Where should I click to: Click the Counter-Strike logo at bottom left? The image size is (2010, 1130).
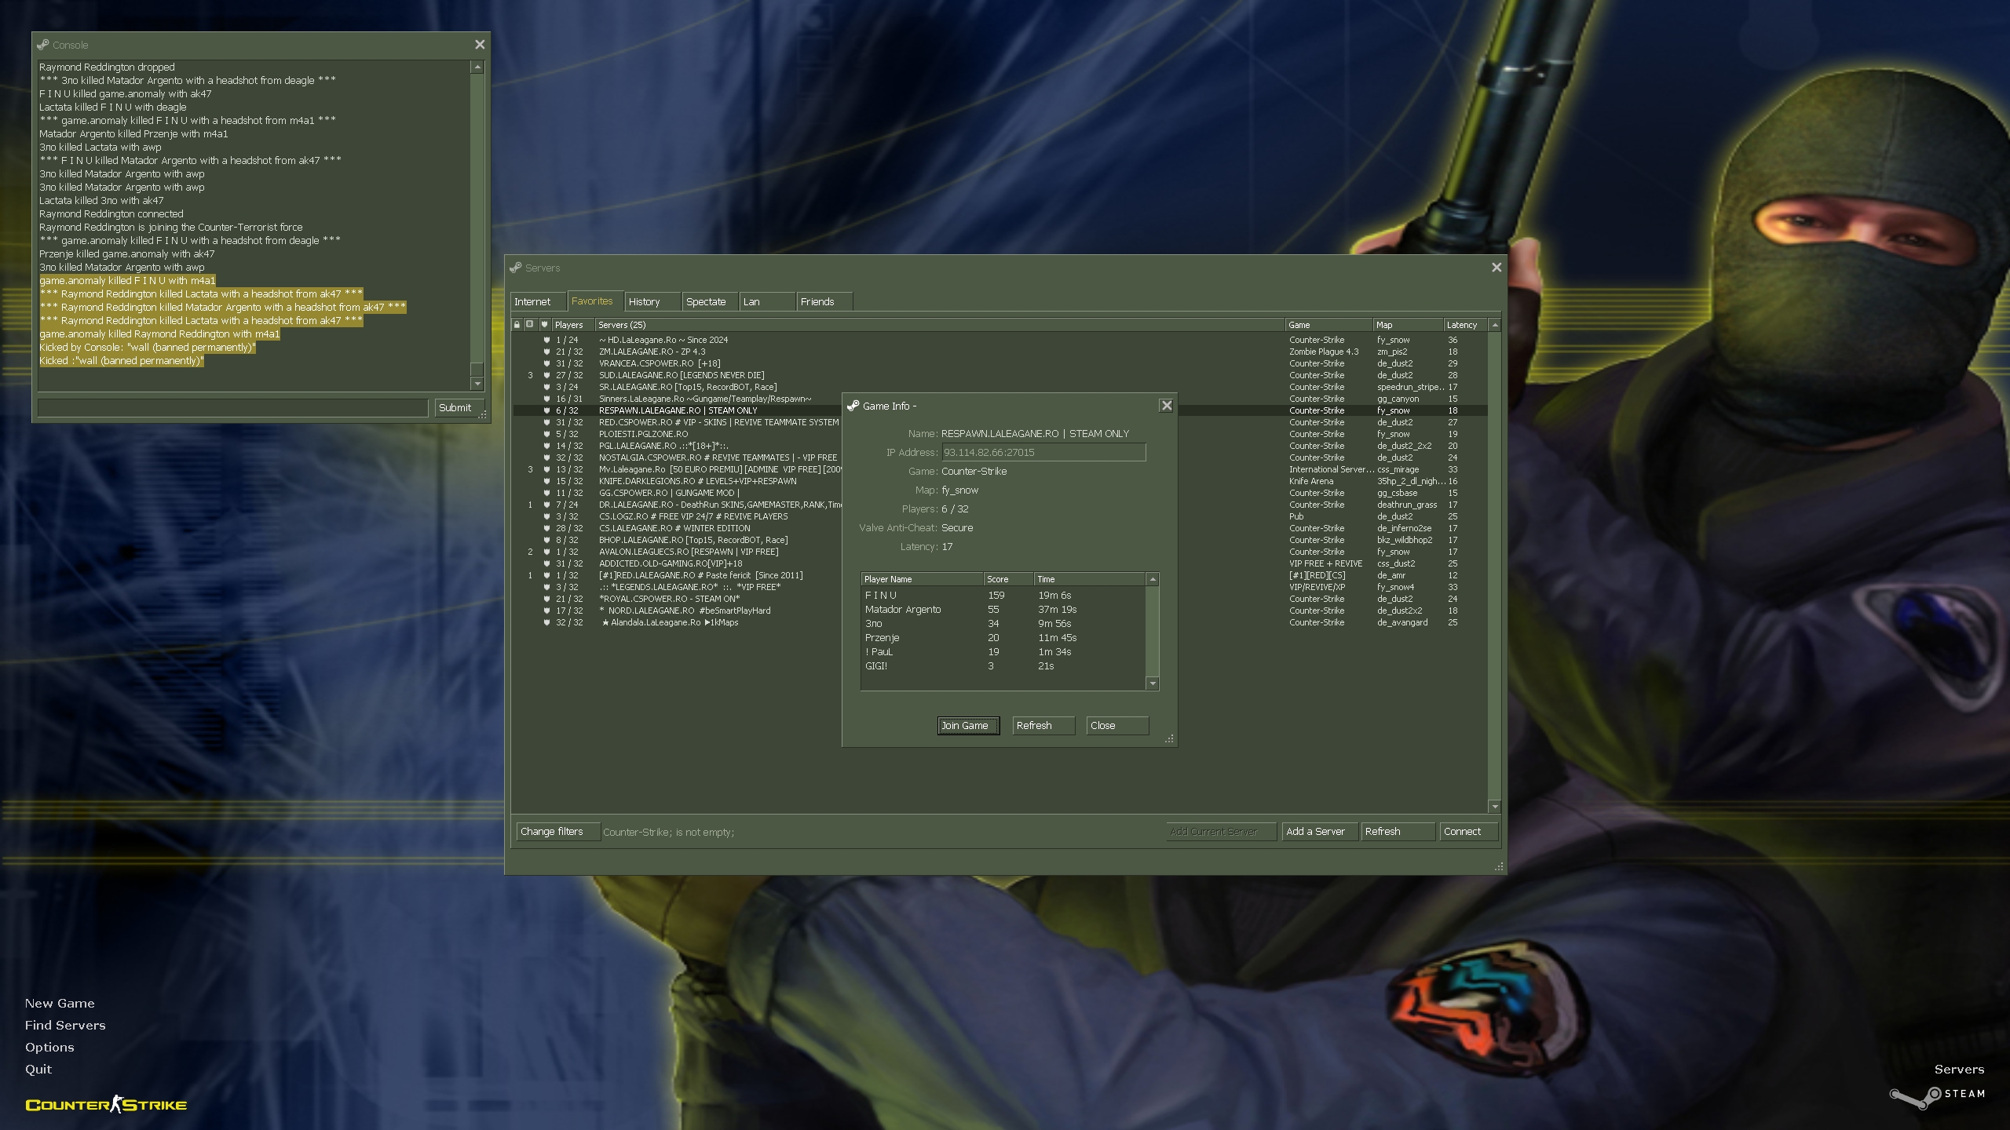(106, 1105)
